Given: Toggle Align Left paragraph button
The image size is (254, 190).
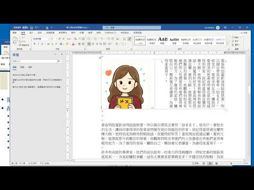Looking at the screenshot, I should pyautogui.click(x=89, y=44).
